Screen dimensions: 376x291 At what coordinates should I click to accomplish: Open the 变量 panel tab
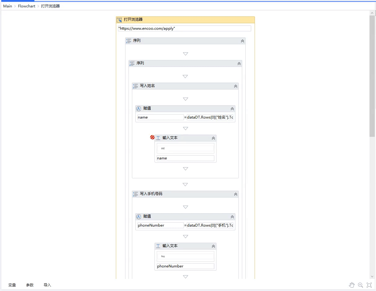[x=12, y=285]
